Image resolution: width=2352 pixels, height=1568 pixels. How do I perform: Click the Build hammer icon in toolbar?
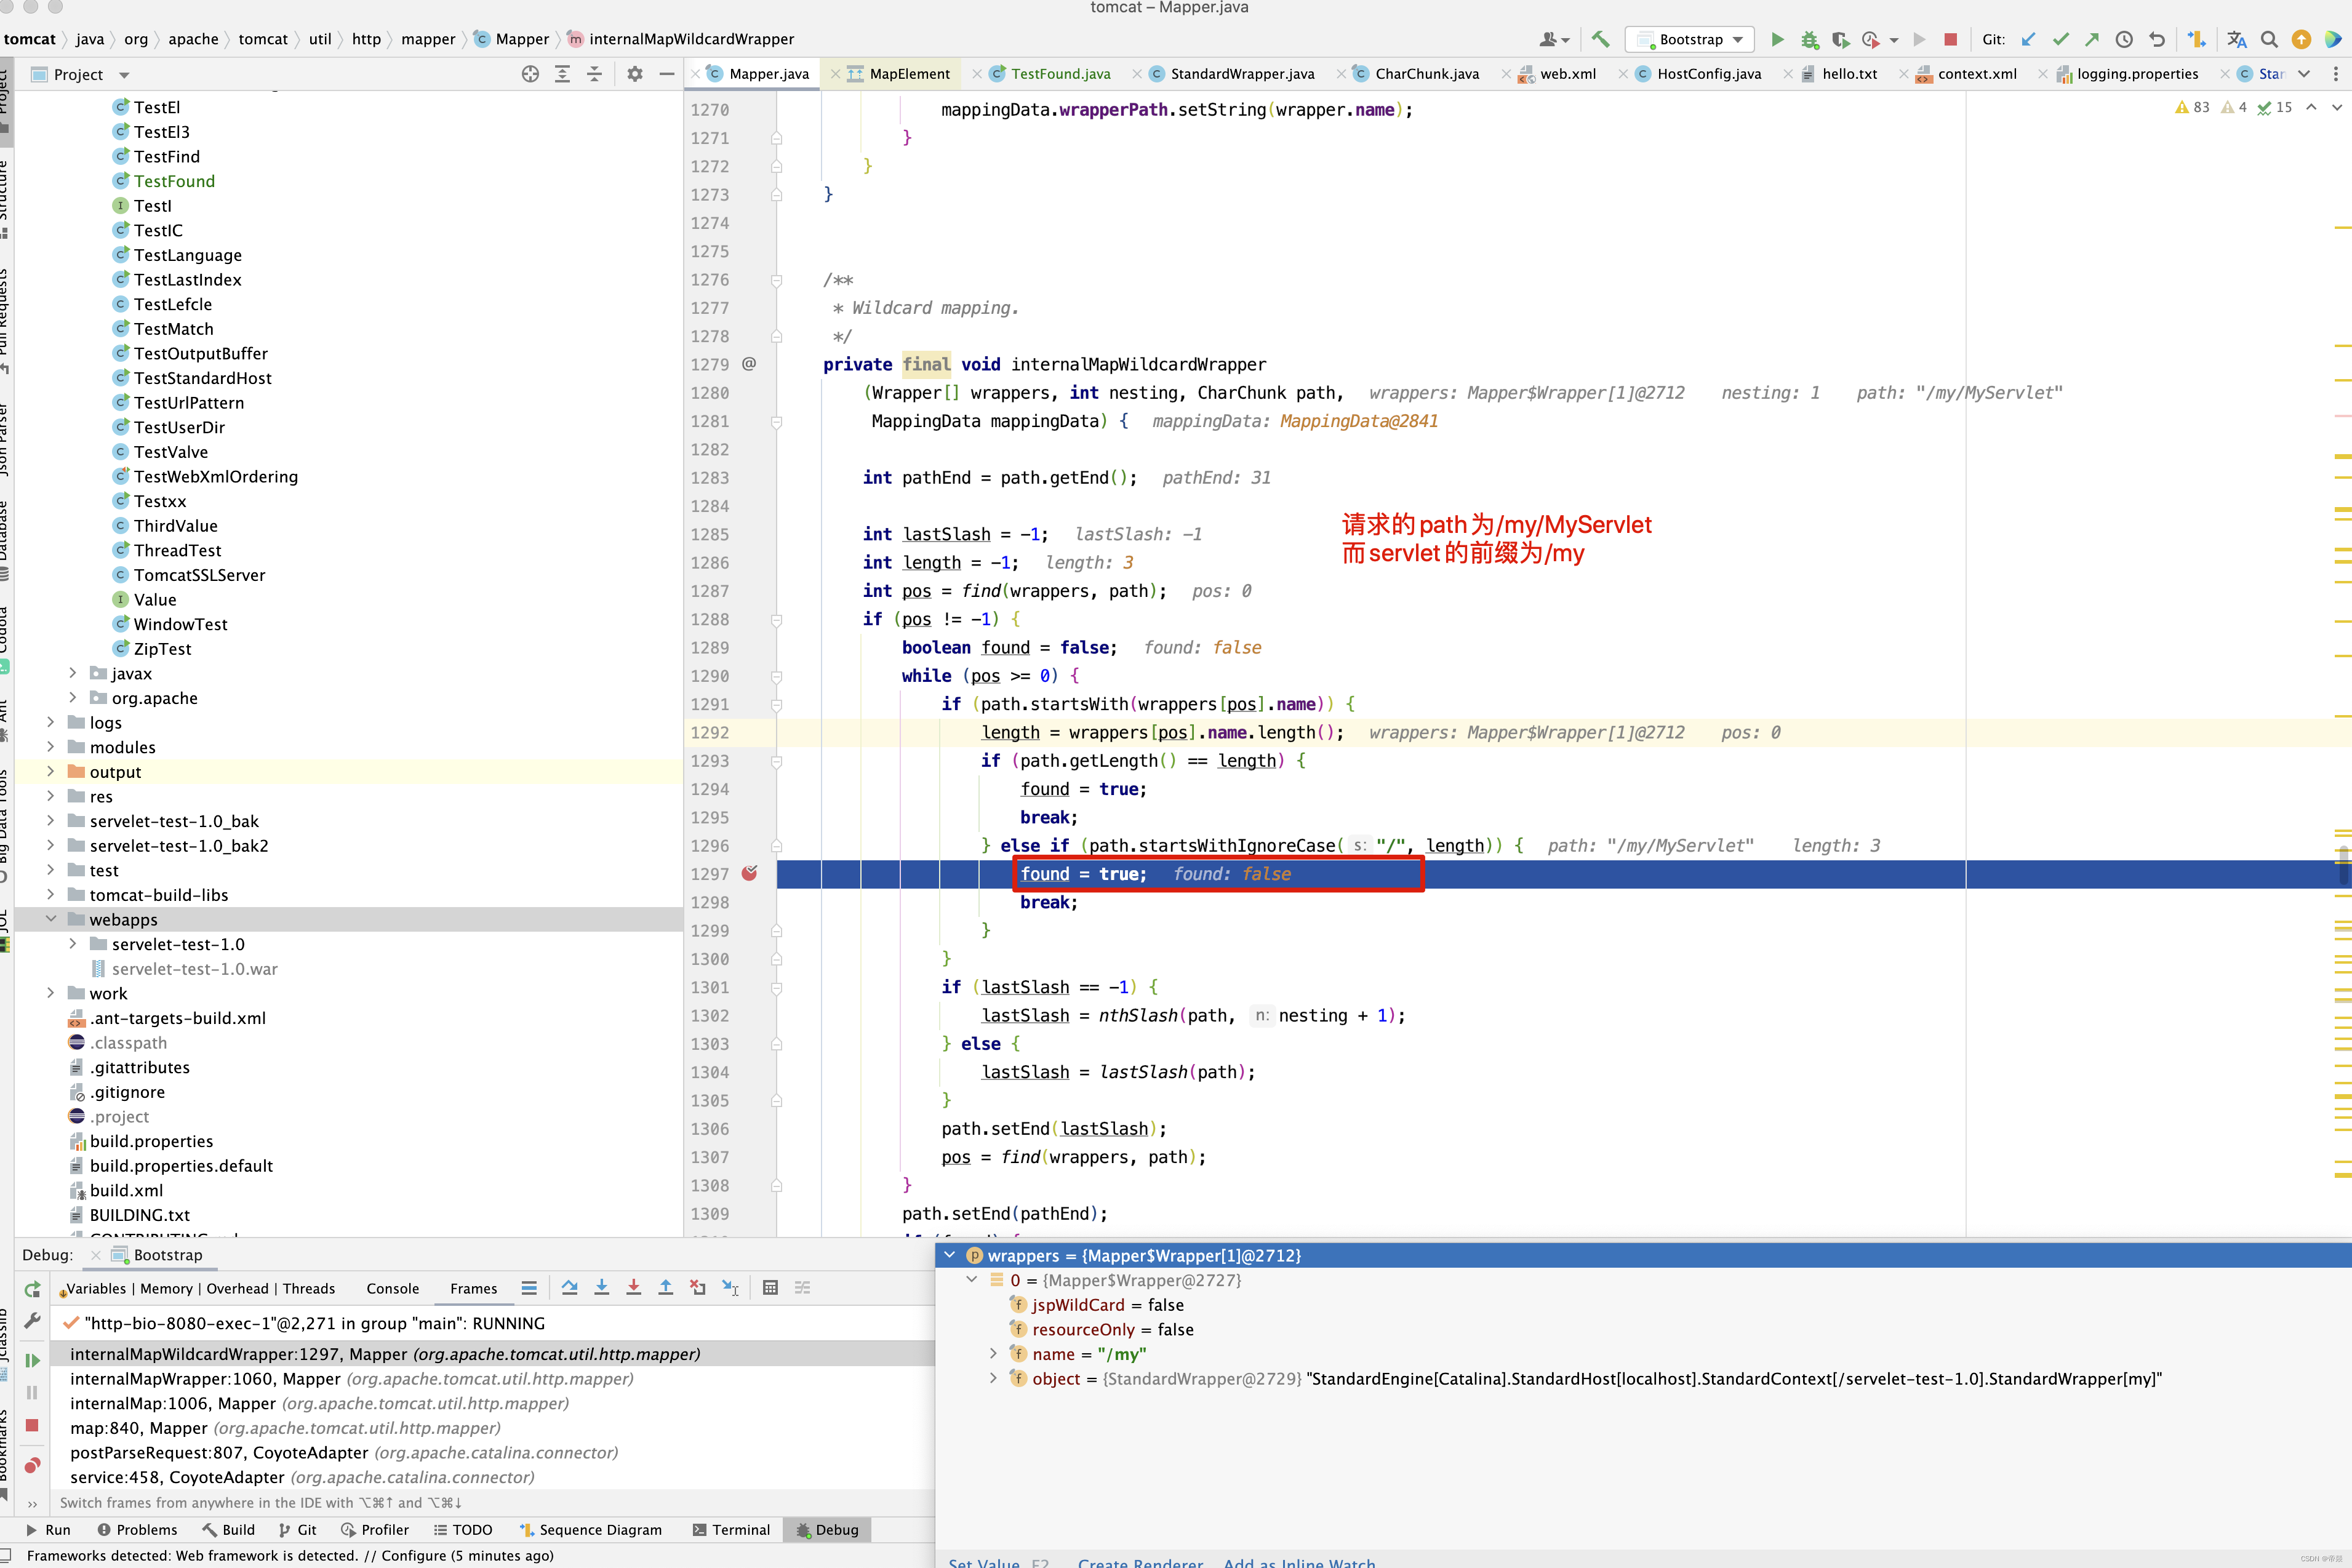[x=1600, y=39]
